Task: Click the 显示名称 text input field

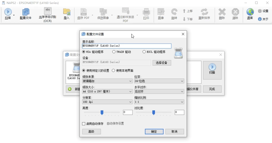Action: [x=127, y=46]
